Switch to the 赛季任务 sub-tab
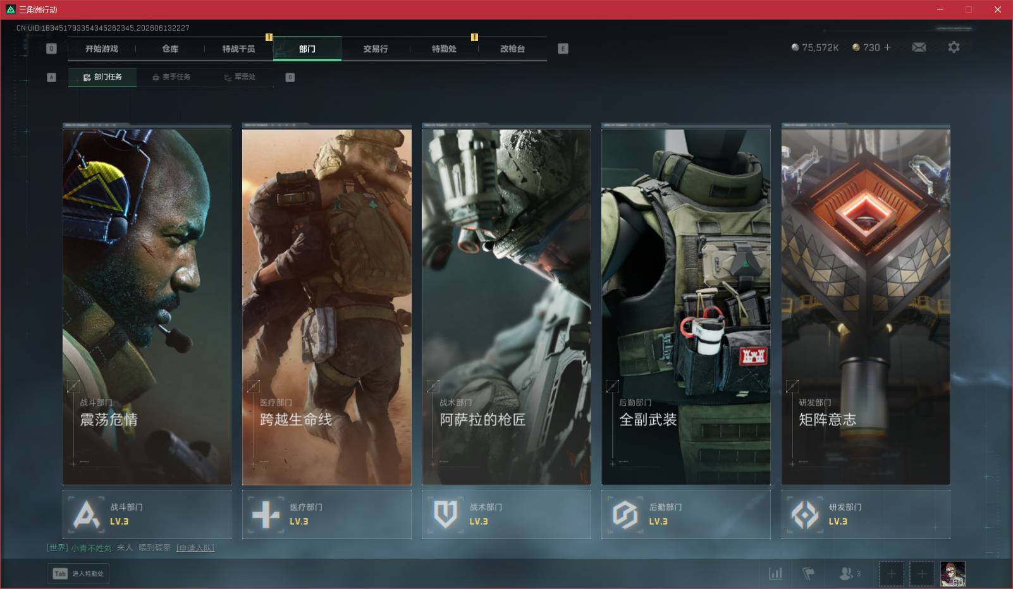This screenshot has height=589, width=1013. [x=171, y=77]
